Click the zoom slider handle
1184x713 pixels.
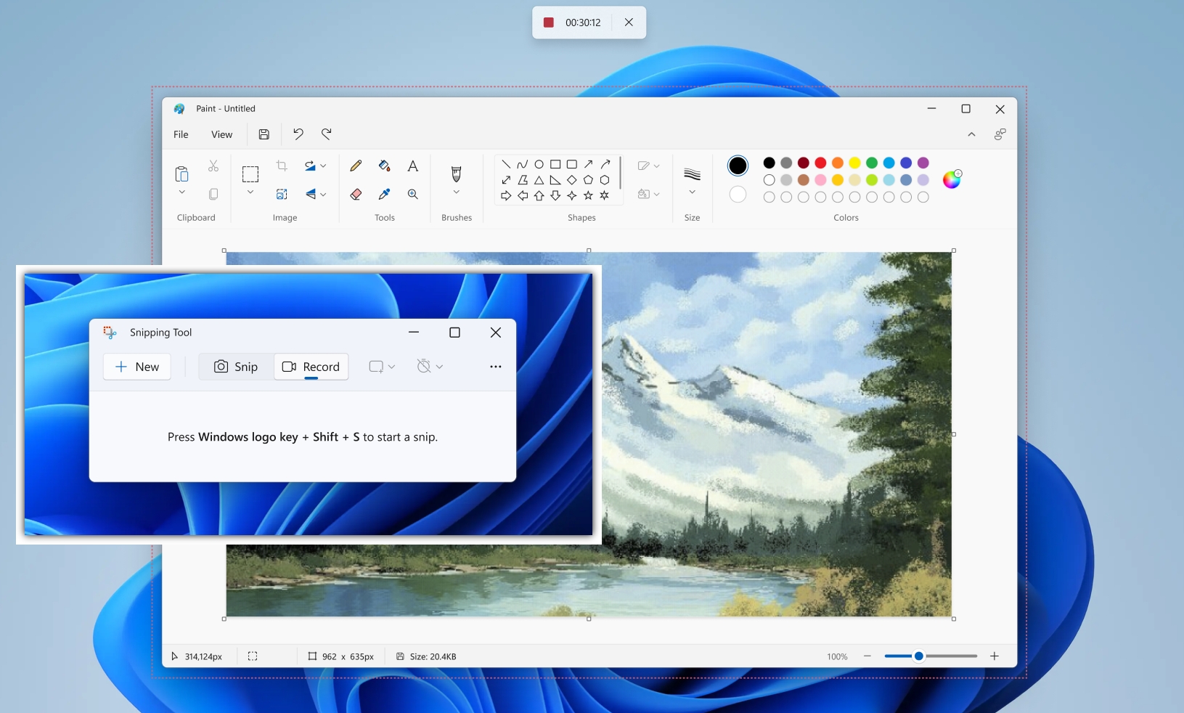coord(918,656)
